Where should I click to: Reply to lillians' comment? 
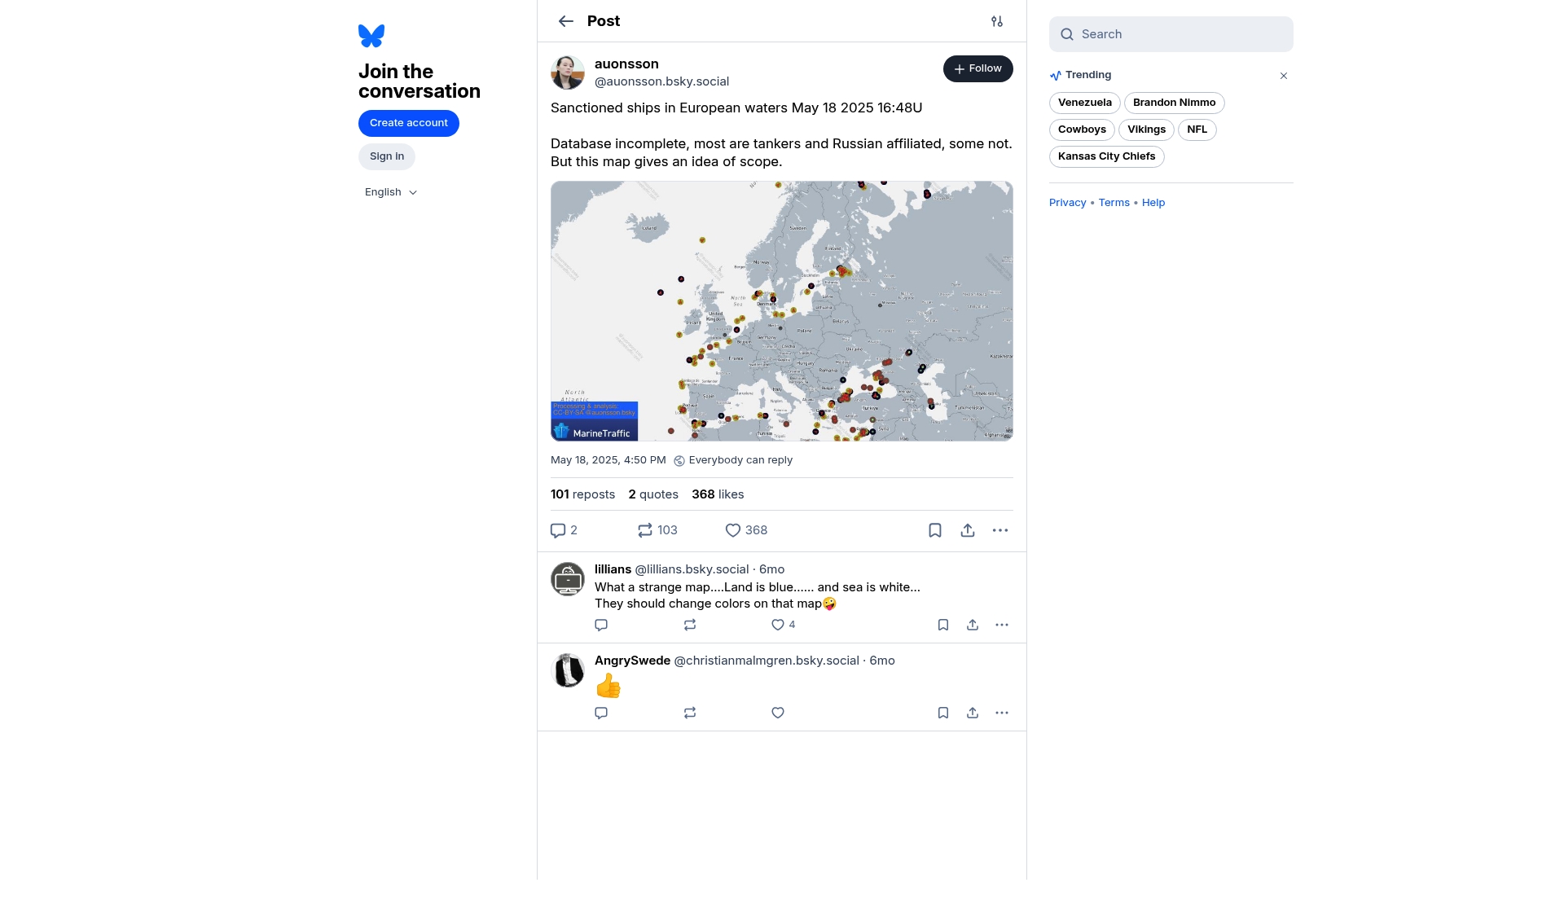(601, 625)
